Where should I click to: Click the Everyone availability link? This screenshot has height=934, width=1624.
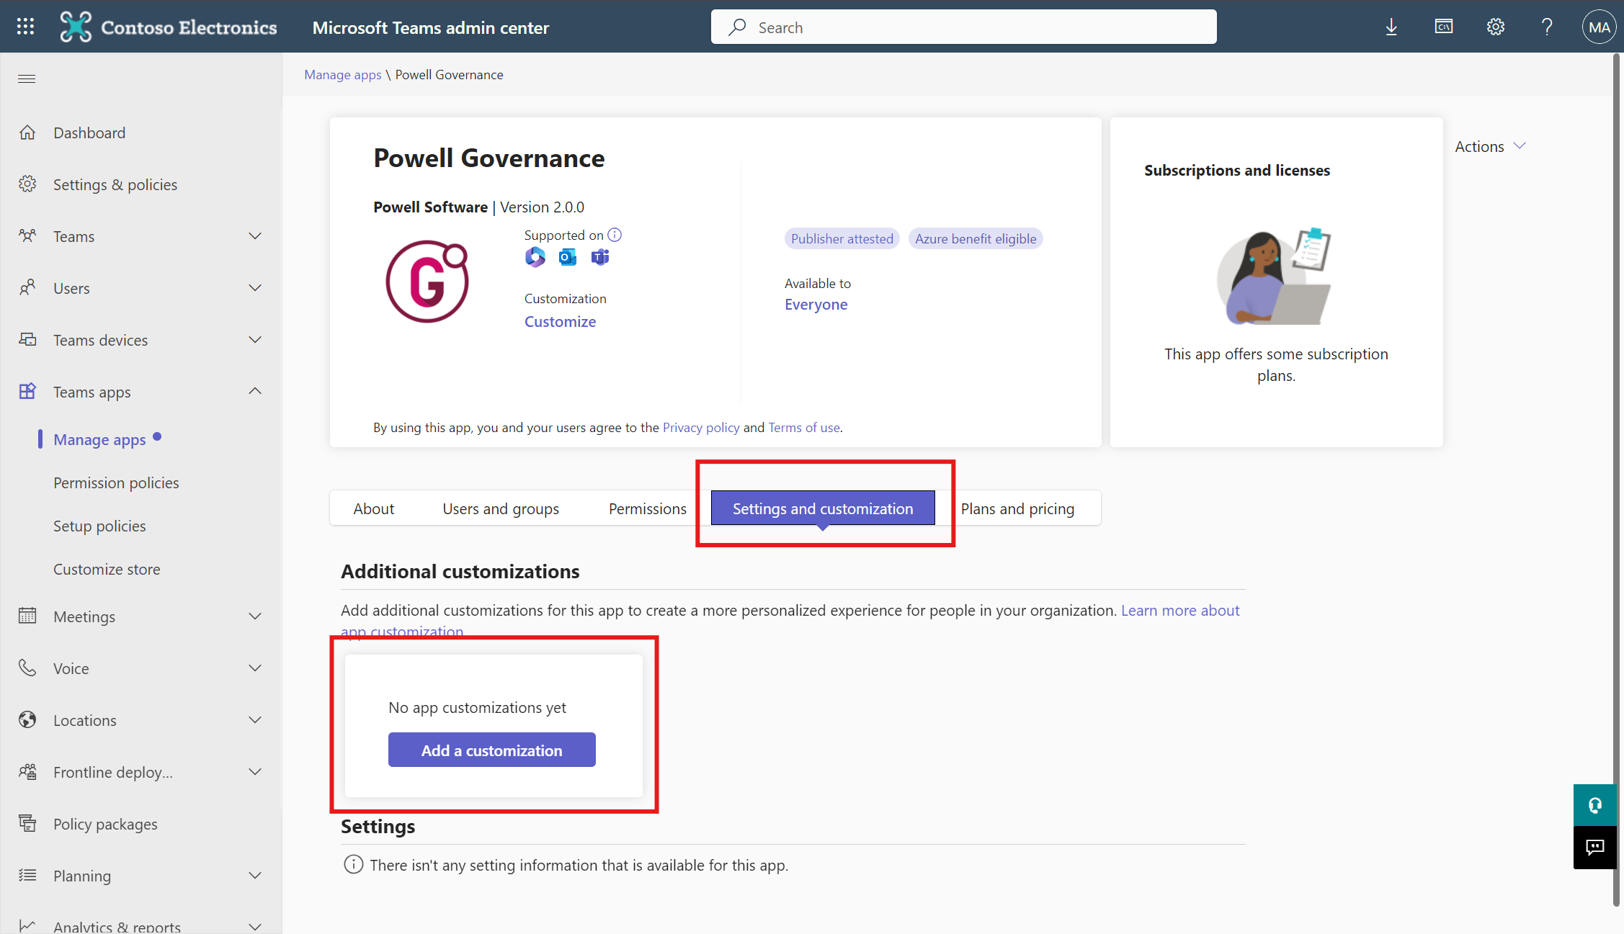click(x=816, y=304)
